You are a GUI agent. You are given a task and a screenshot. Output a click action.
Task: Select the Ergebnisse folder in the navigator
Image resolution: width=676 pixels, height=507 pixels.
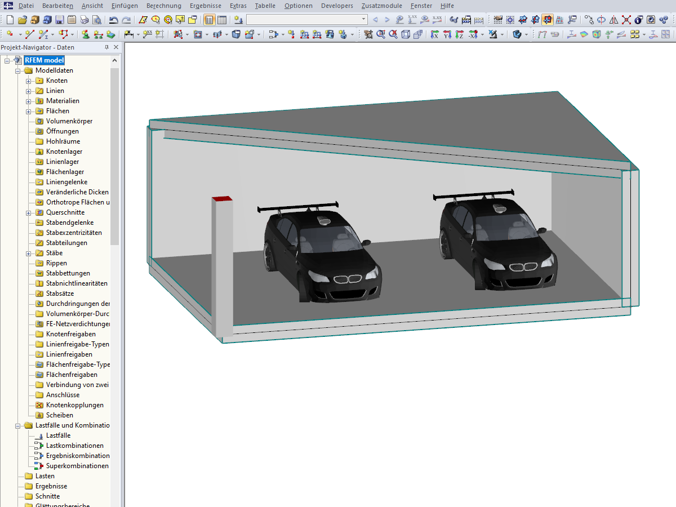(51, 486)
